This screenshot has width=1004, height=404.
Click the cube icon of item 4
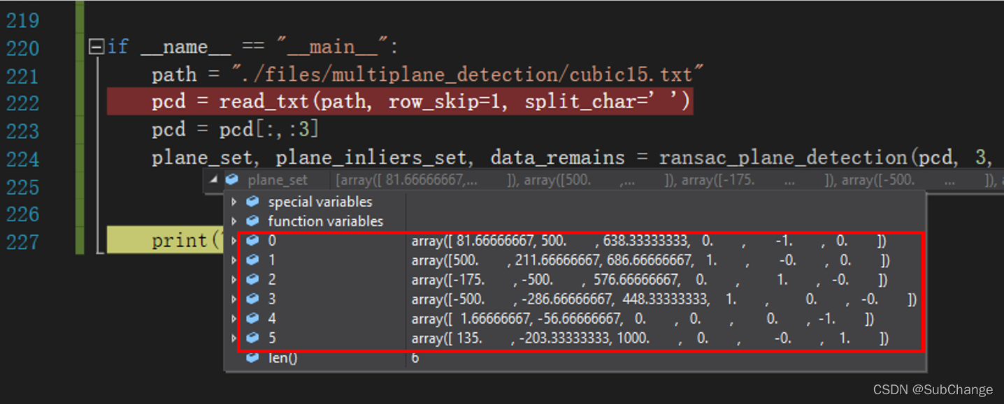tap(252, 319)
